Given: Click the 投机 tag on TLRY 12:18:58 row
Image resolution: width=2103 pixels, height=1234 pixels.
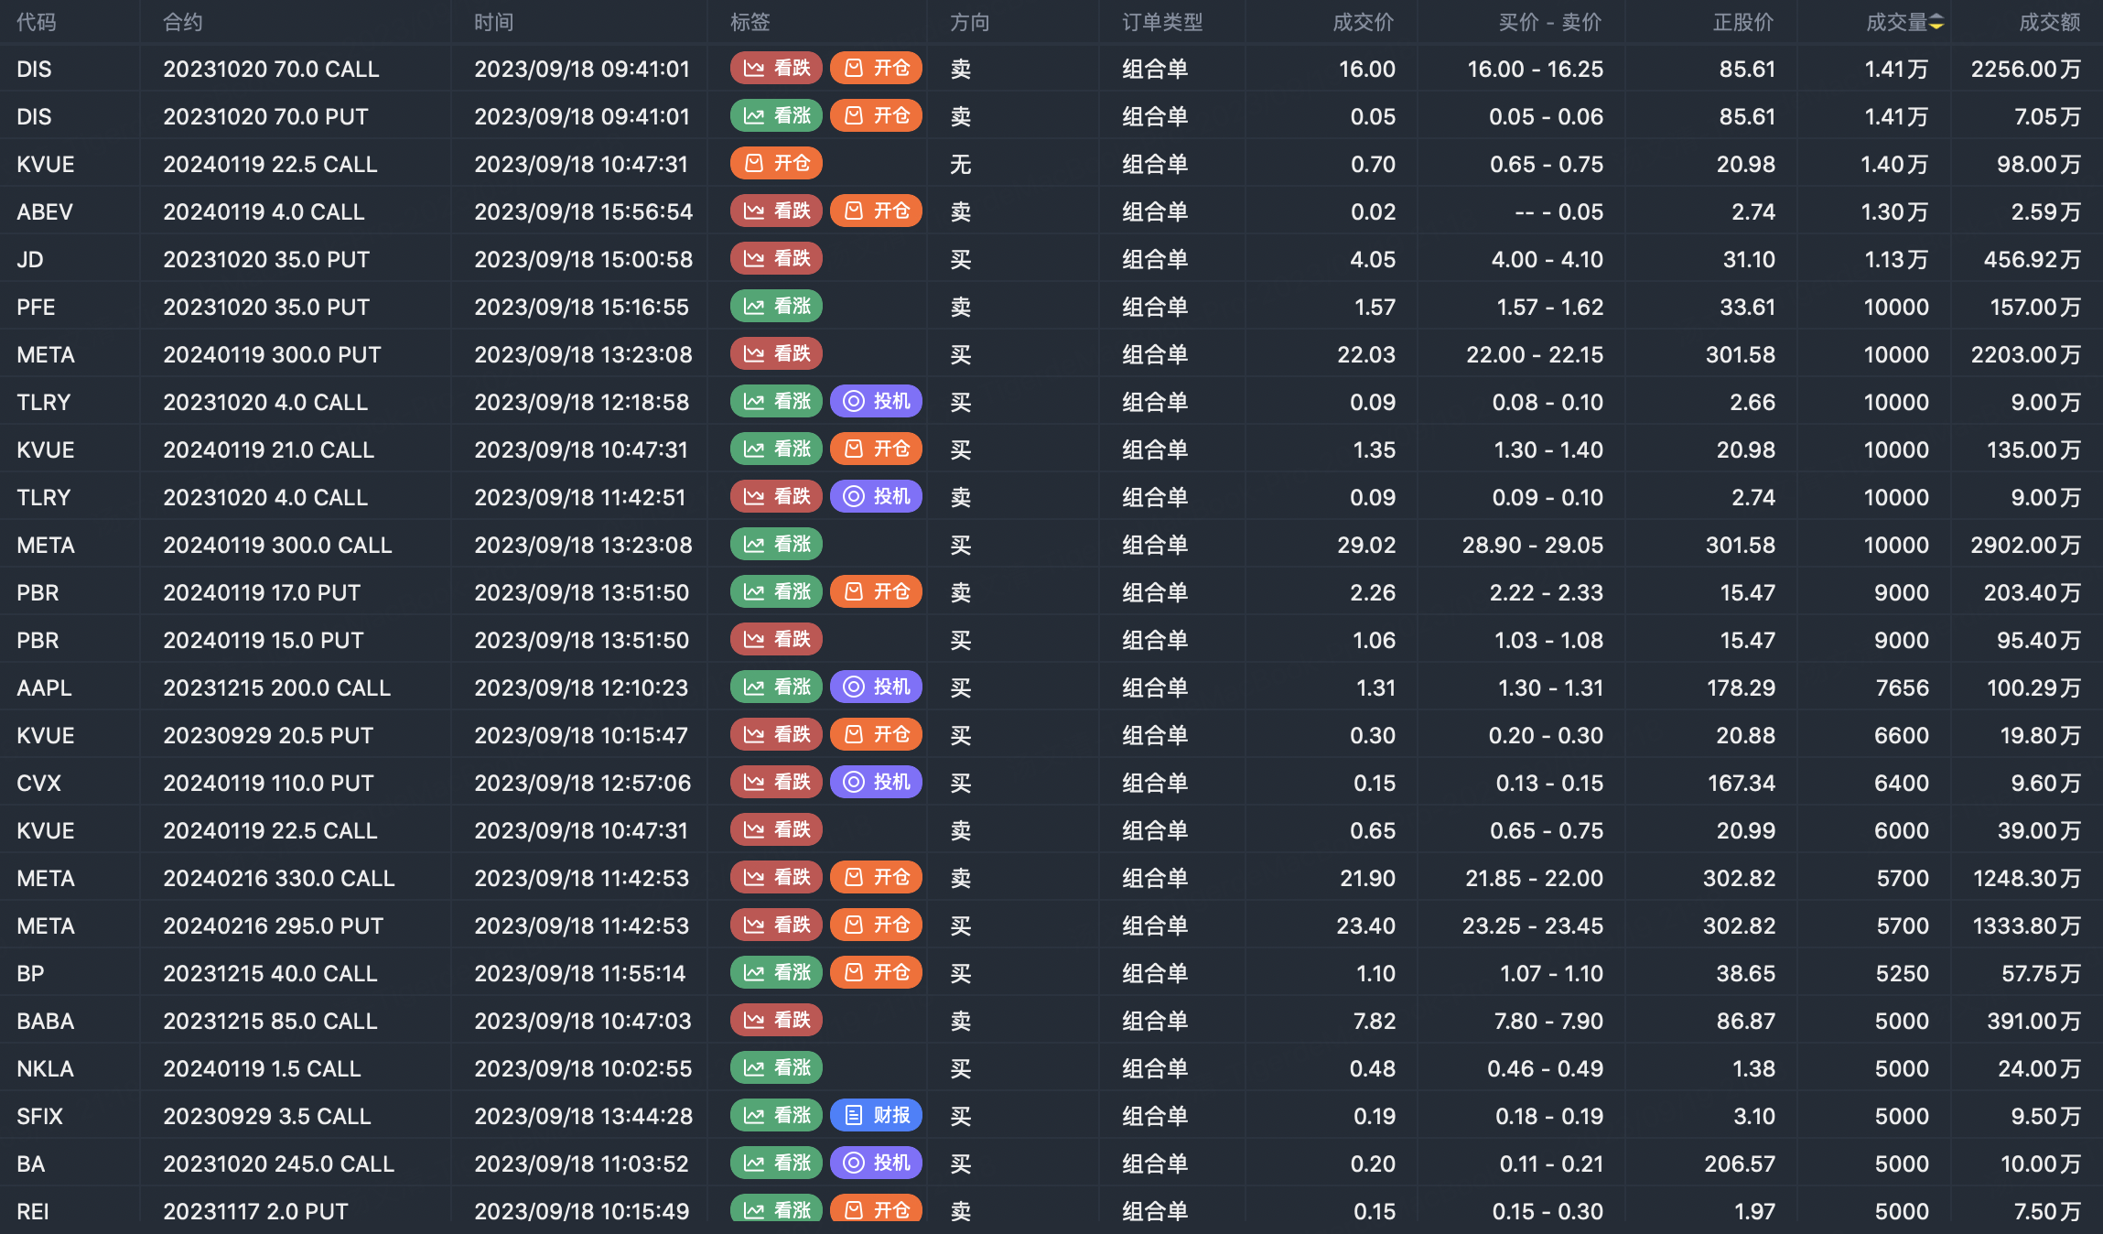Looking at the screenshot, I should (876, 402).
